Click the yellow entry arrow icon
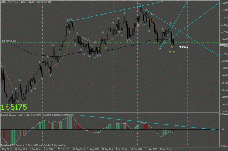 point(173,47)
